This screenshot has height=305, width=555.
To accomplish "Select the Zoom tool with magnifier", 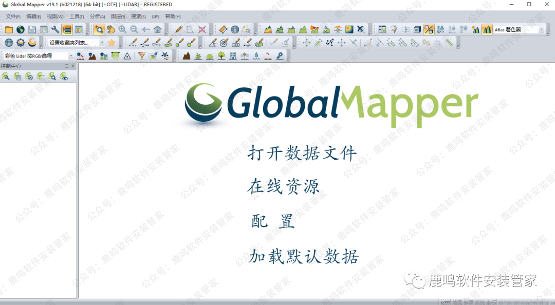I will [x=99, y=30].
